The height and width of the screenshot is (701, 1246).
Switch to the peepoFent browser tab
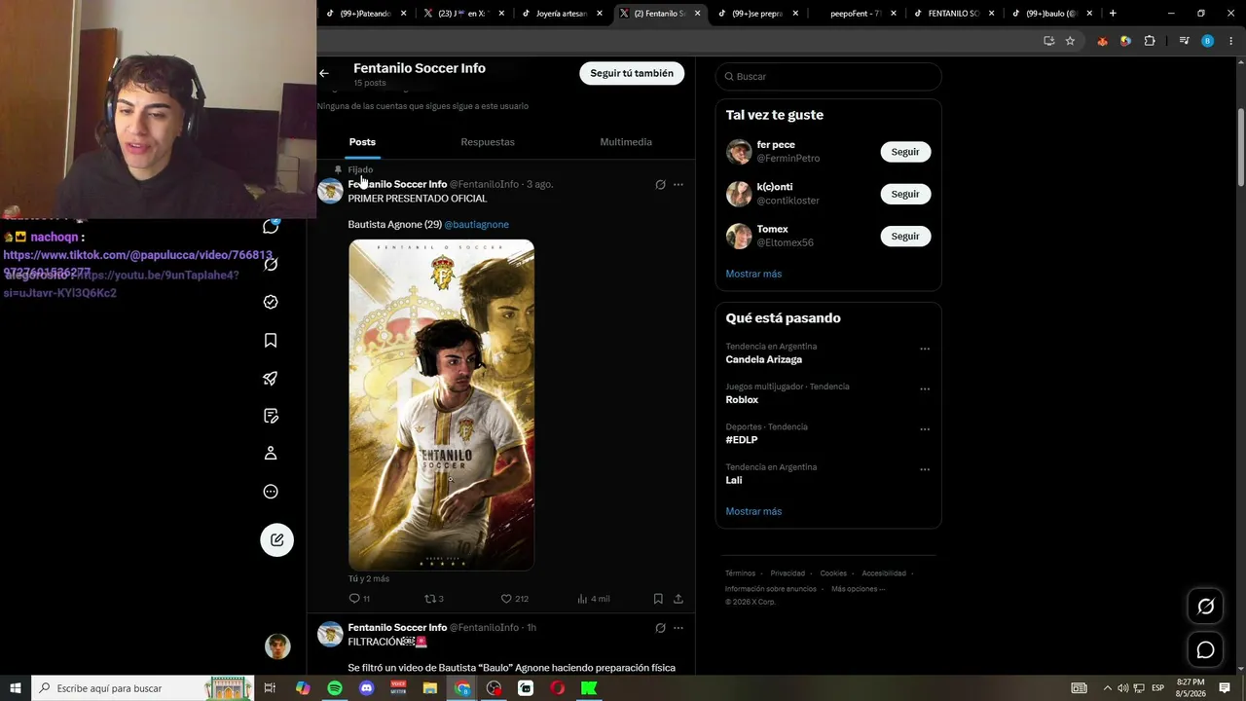[856, 14]
